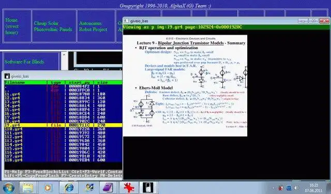Screen dimensions: 331x194
Task: Click the highlighted l9.gr4 filename
Action: [x=12, y=125]
